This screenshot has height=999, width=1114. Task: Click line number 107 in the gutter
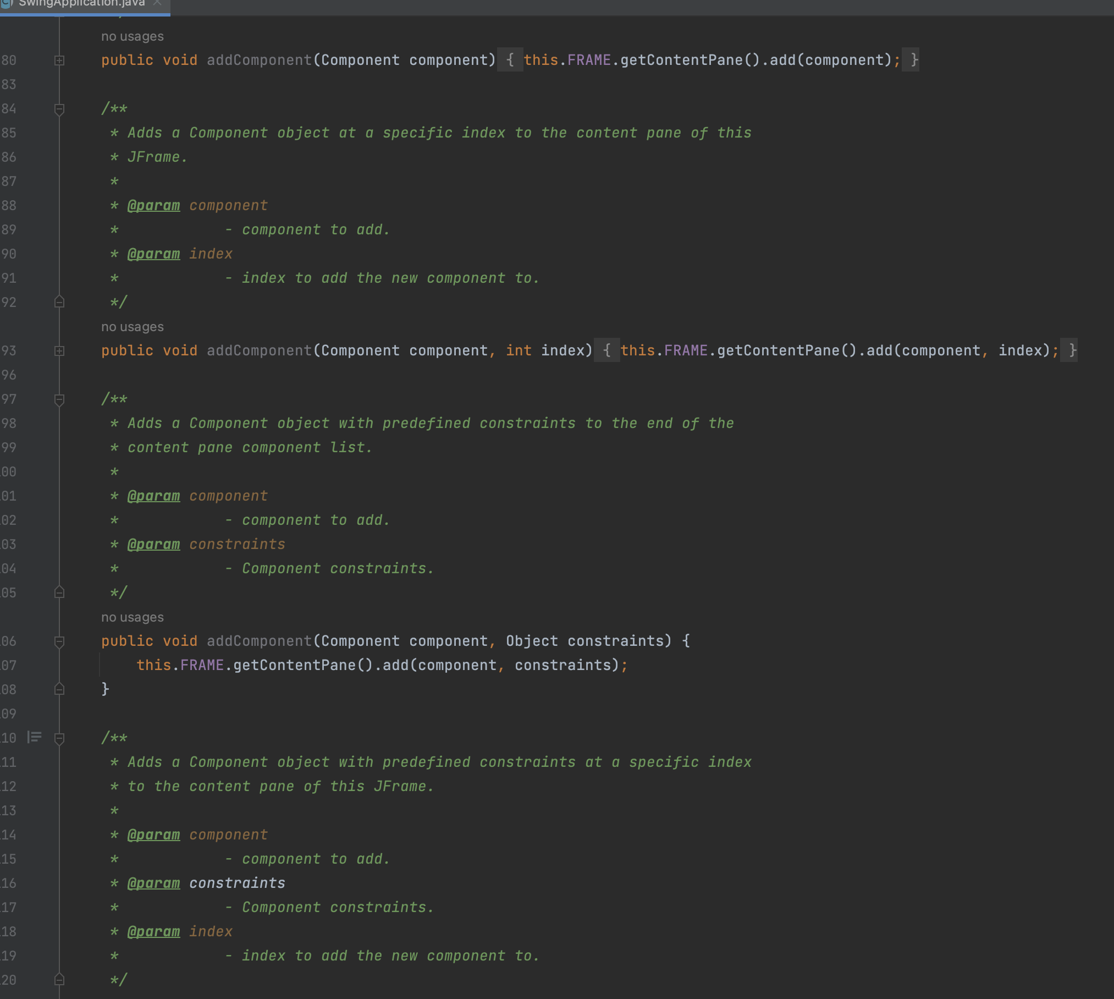9,665
